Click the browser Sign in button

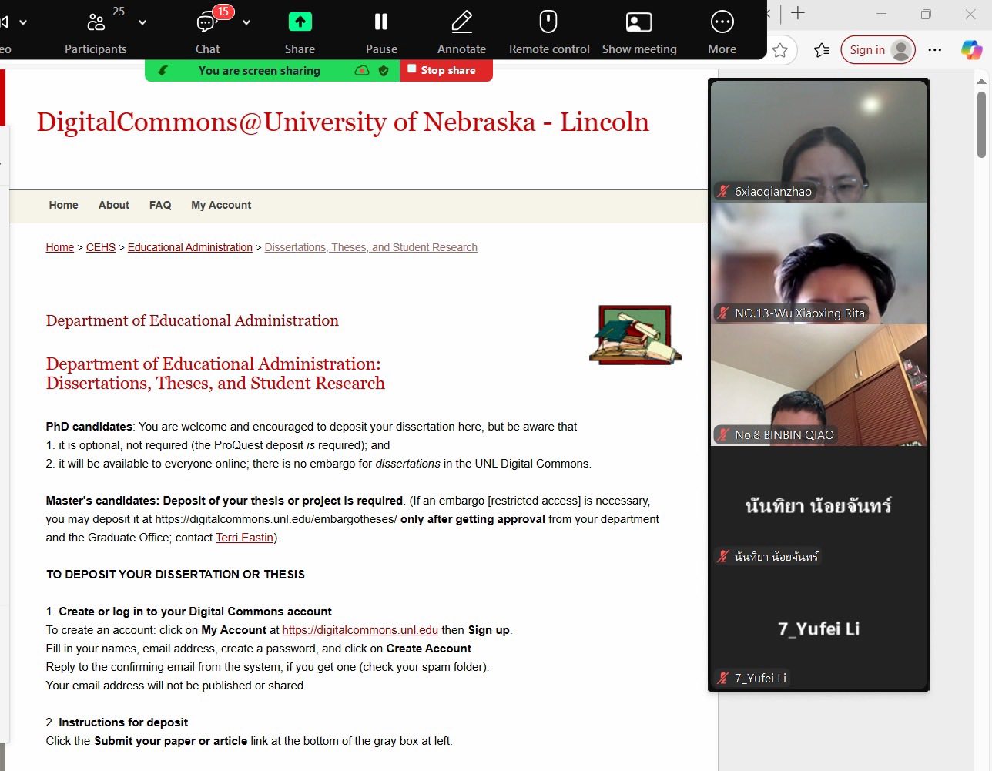pyautogui.click(x=878, y=50)
